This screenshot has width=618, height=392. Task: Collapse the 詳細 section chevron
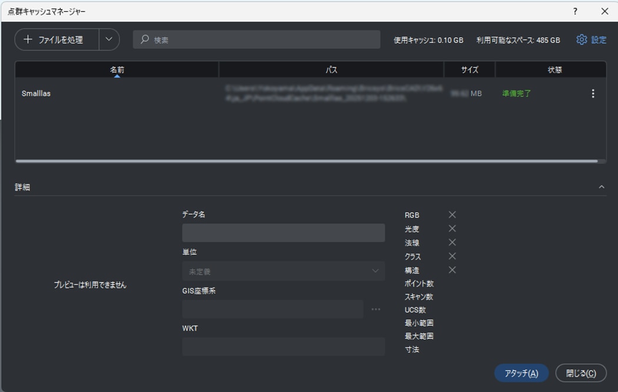(x=601, y=187)
